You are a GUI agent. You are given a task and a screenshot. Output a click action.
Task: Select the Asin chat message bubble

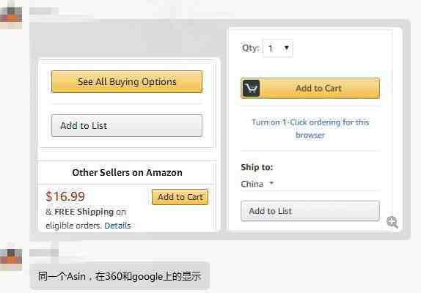click(120, 276)
